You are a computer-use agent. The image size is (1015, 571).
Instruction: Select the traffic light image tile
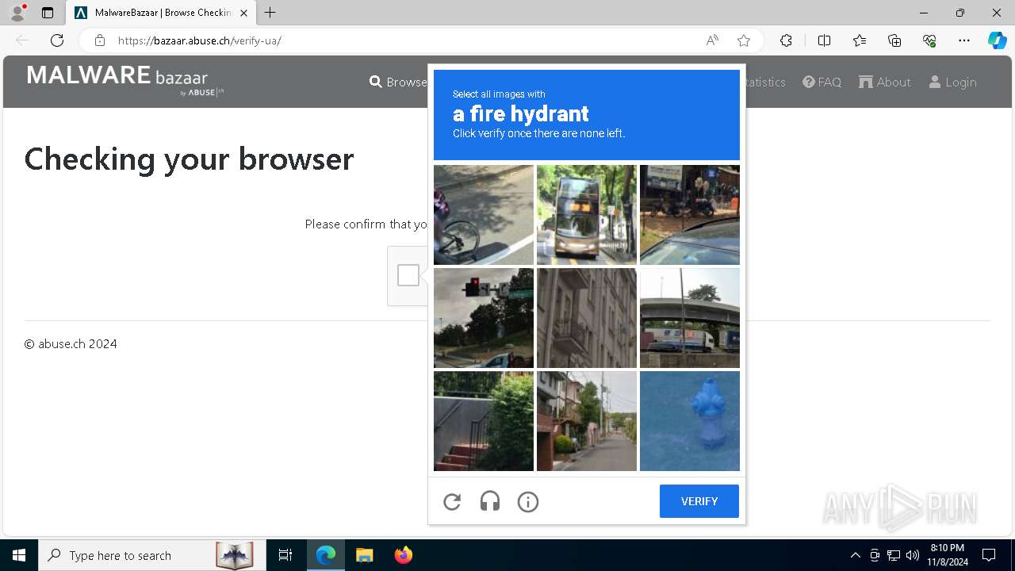[x=484, y=318]
